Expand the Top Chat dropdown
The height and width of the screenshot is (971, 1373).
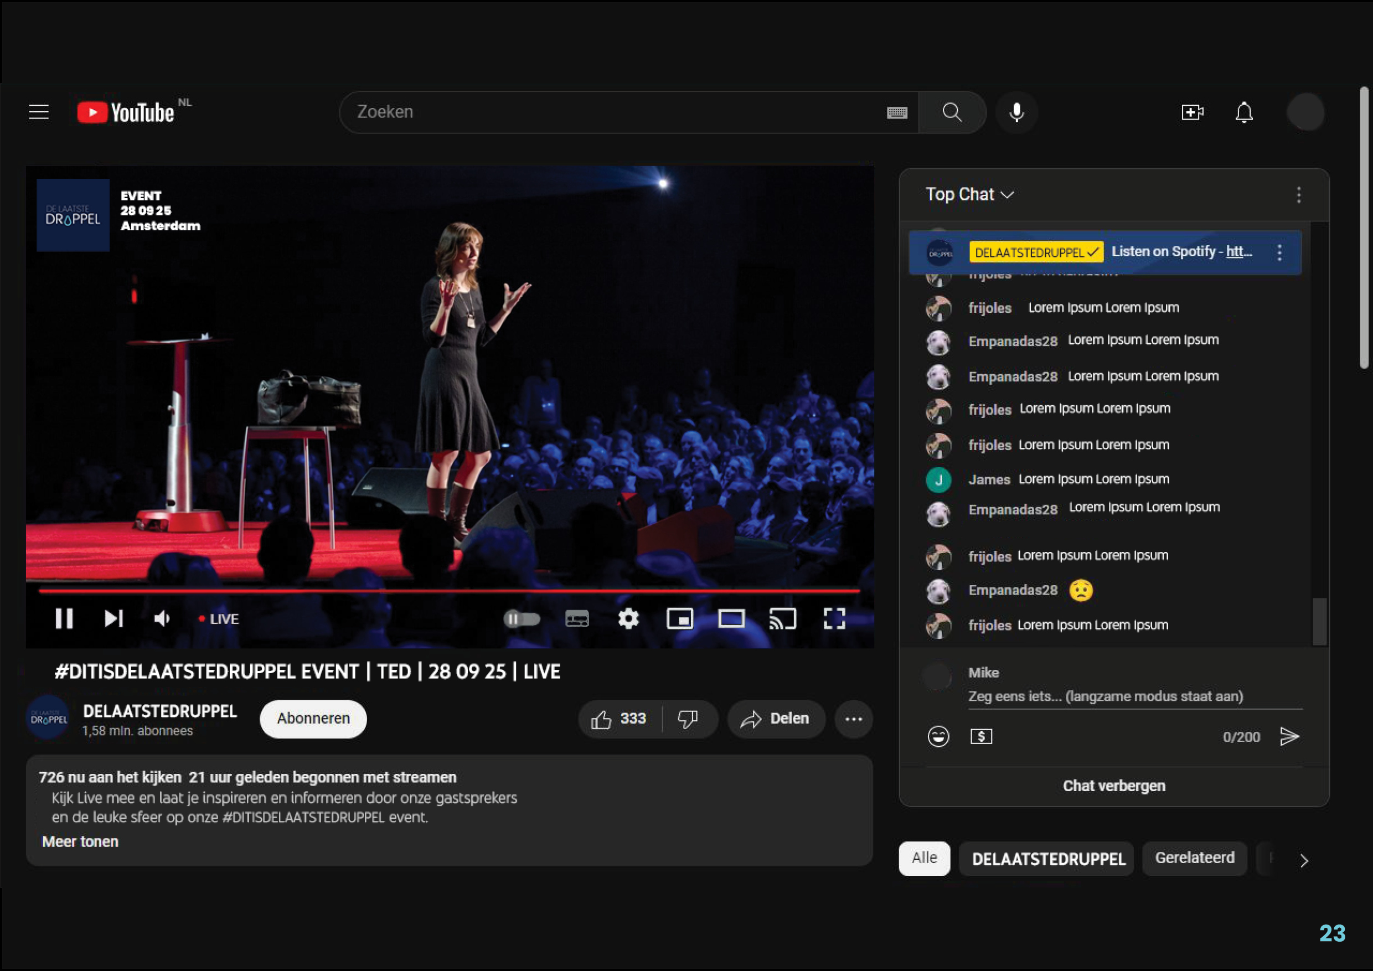point(969,194)
